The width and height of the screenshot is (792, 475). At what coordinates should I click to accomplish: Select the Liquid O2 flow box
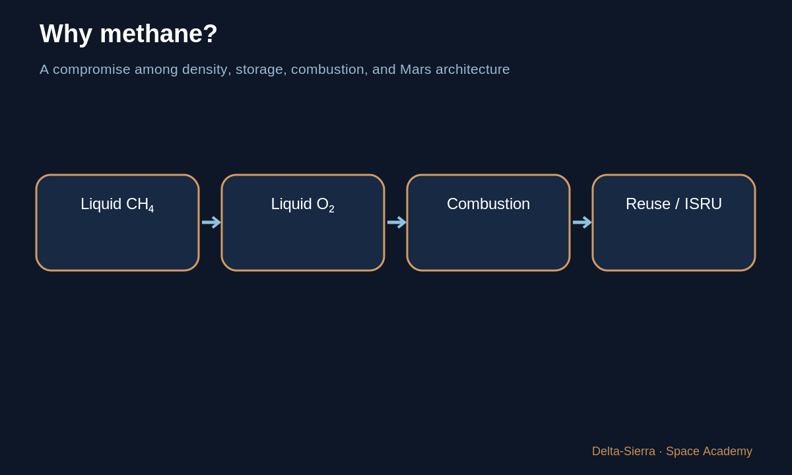pos(303,223)
